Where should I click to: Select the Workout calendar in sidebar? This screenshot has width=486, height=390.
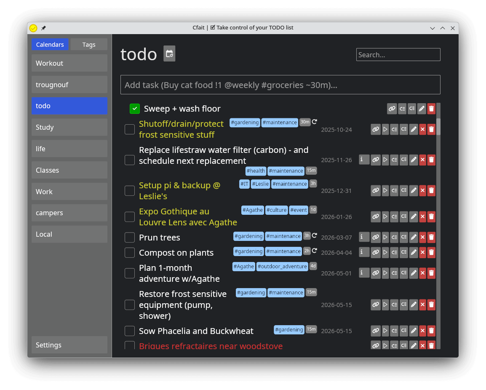(x=69, y=63)
